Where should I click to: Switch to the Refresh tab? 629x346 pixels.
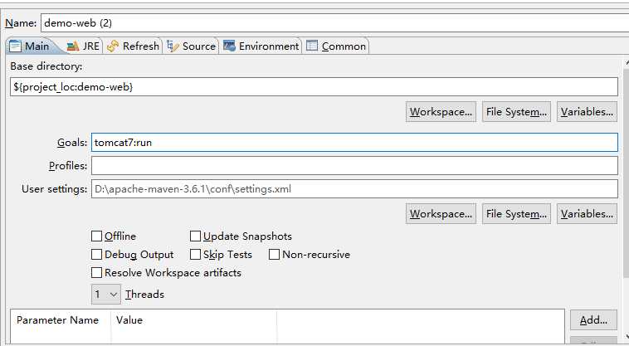(133, 46)
